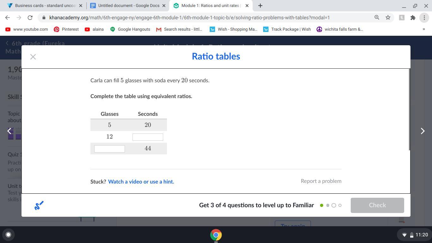432x243 pixels.
Task: Bookmark this page with the star
Action: (388, 18)
